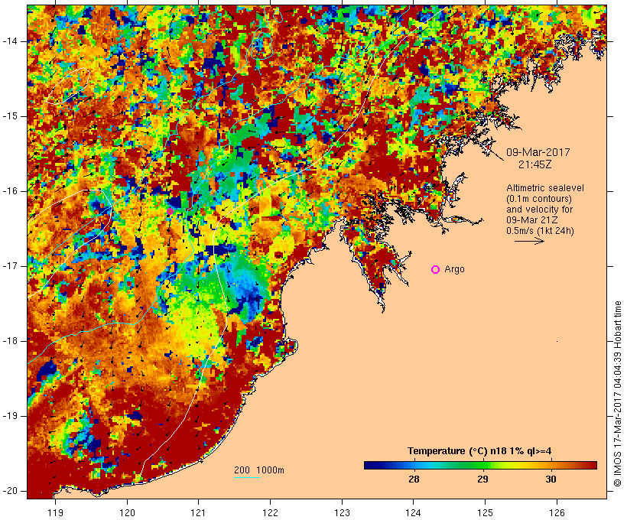627x520 pixels.
Task: Click the '0.5m/s (1kt 24h)' text
Action: tap(540, 231)
